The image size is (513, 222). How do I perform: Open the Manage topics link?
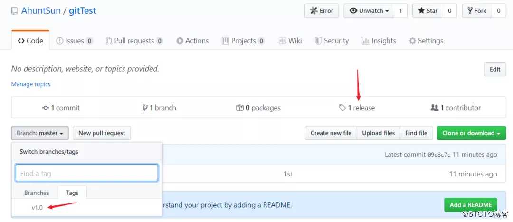coord(31,84)
